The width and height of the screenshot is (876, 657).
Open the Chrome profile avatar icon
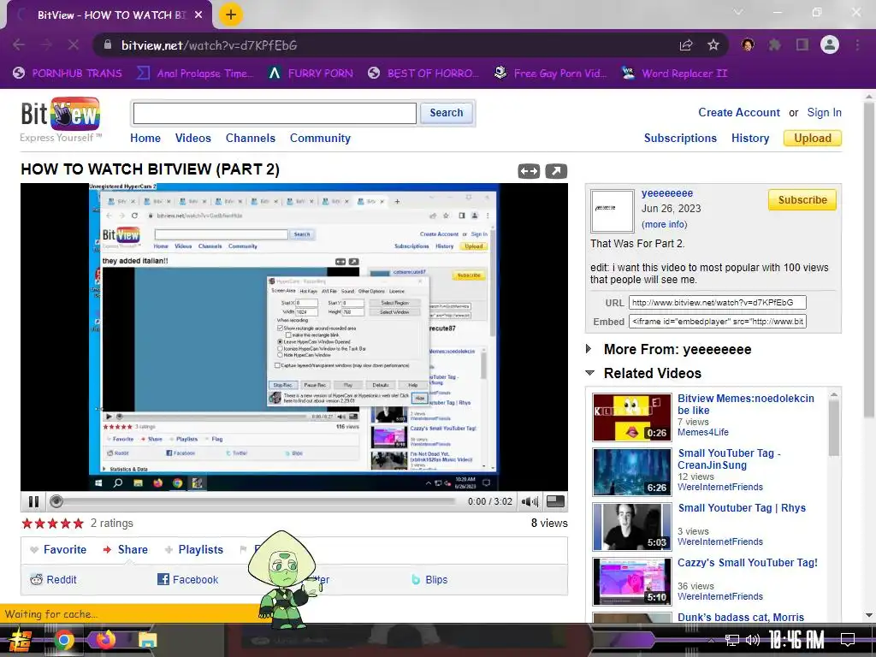tap(830, 44)
